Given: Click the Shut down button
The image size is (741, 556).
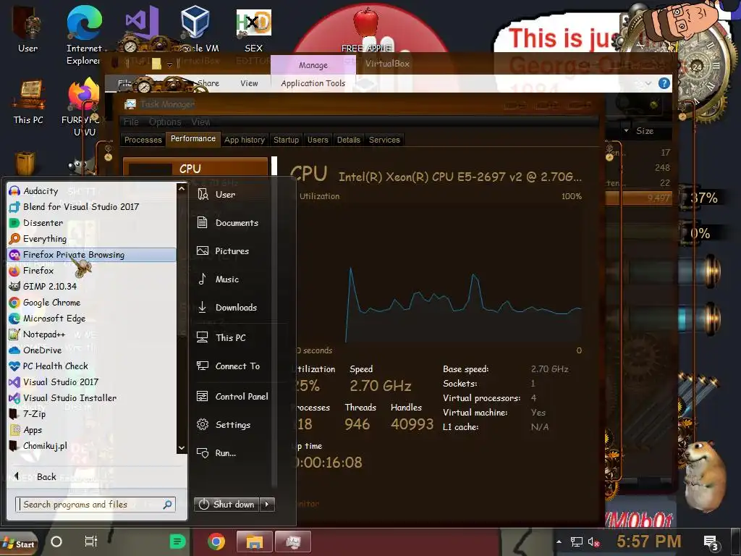Looking at the screenshot, I should 226,505.
